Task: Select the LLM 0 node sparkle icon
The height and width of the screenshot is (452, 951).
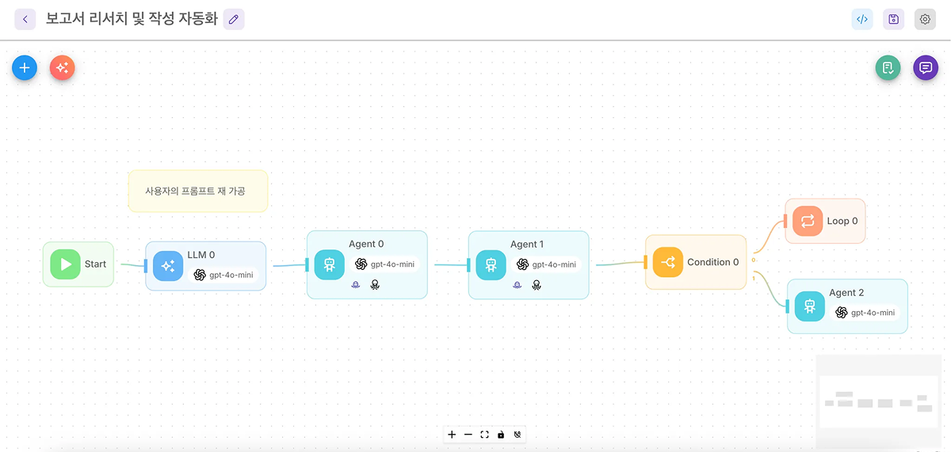Action: coord(168,266)
